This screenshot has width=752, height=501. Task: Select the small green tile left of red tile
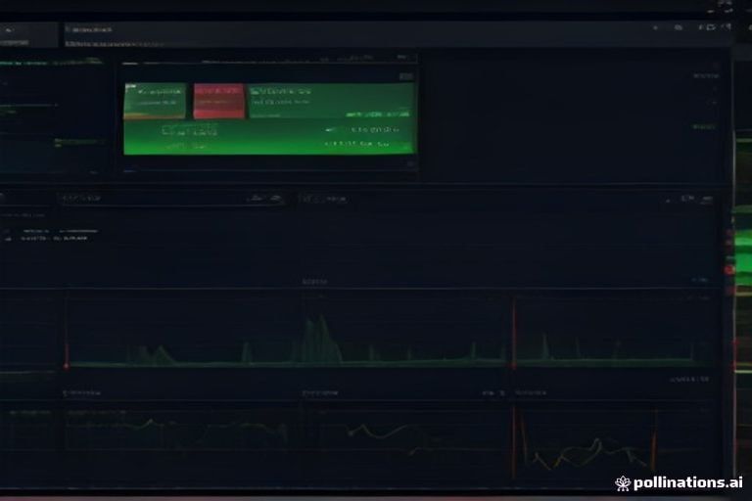[x=155, y=101]
